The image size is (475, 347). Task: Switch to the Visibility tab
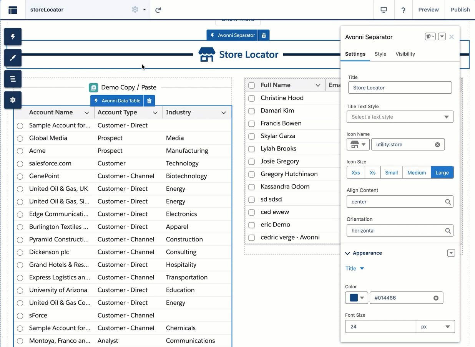coord(405,54)
